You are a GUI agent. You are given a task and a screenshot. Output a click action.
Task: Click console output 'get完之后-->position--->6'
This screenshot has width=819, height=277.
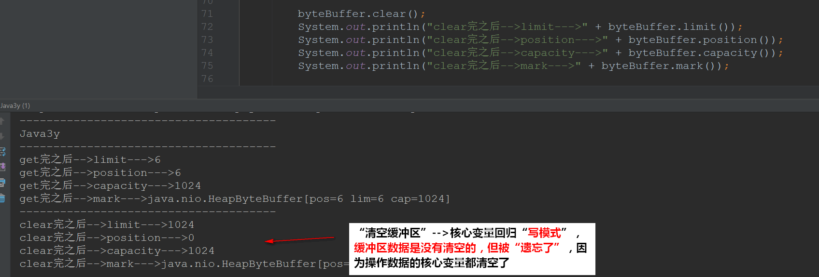pyautogui.click(x=100, y=172)
